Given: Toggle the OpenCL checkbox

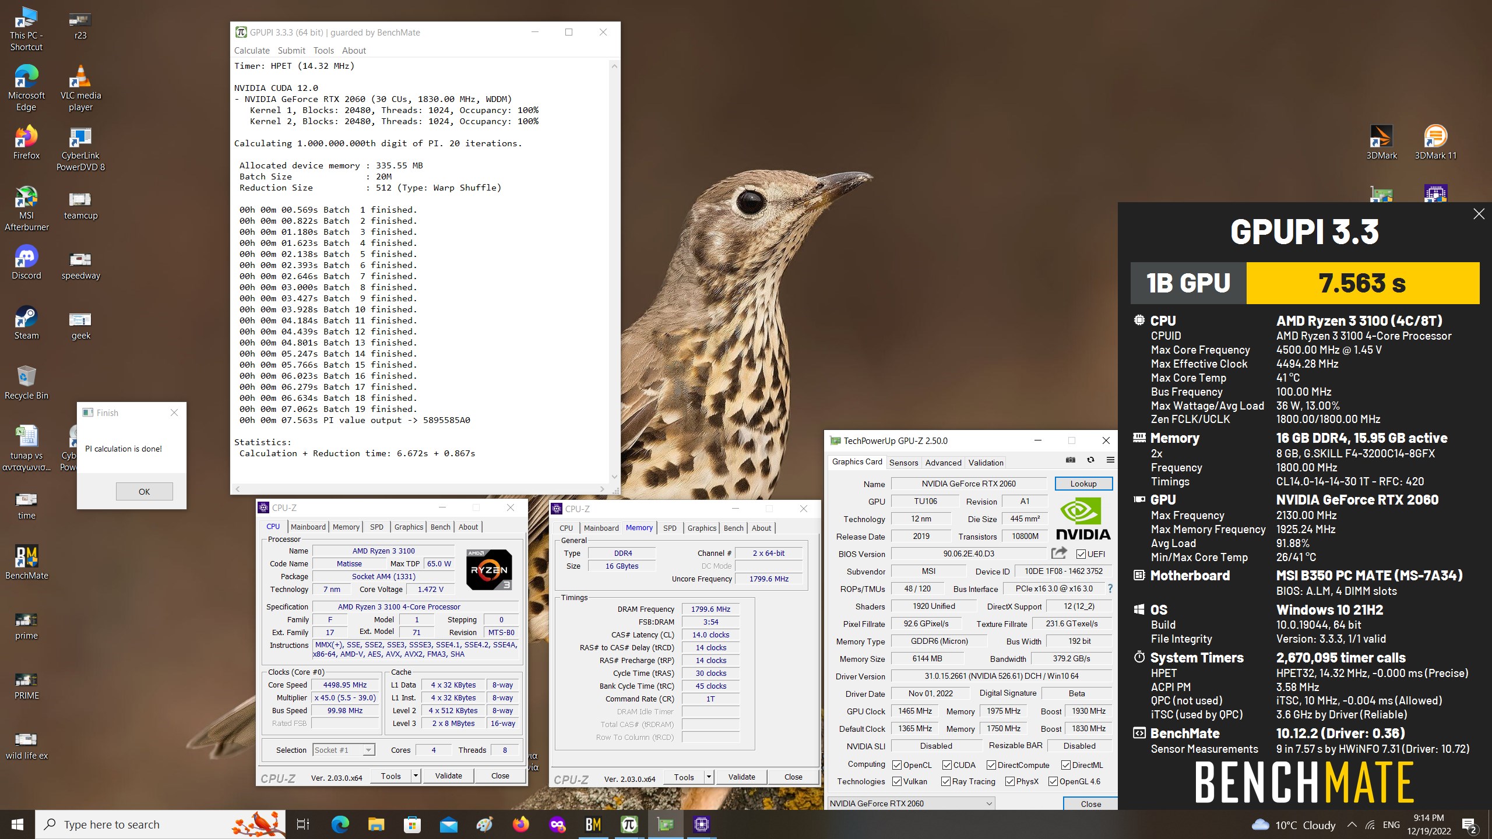Looking at the screenshot, I should tap(898, 765).
